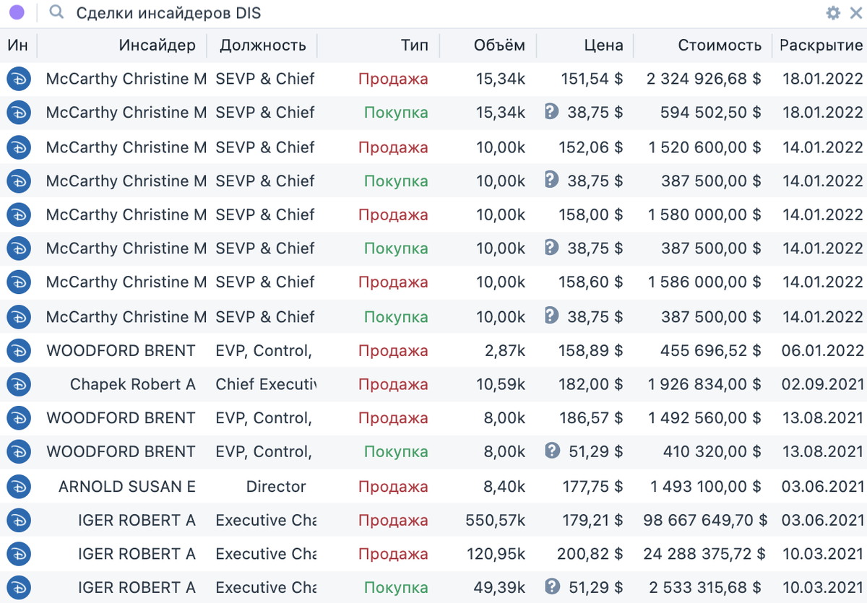The height and width of the screenshot is (603, 867).
Task: Open price help icon on 410 320,00 $ row
Action: pyautogui.click(x=552, y=451)
